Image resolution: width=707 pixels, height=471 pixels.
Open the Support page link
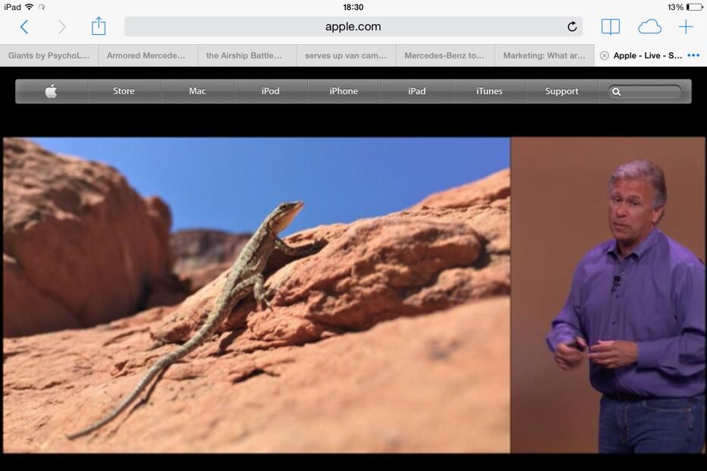(561, 92)
